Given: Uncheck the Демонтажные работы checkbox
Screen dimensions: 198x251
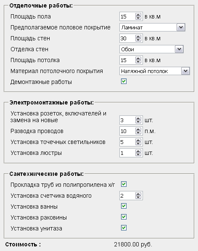Looking at the screenshot, I should click(x=124, y=81).
